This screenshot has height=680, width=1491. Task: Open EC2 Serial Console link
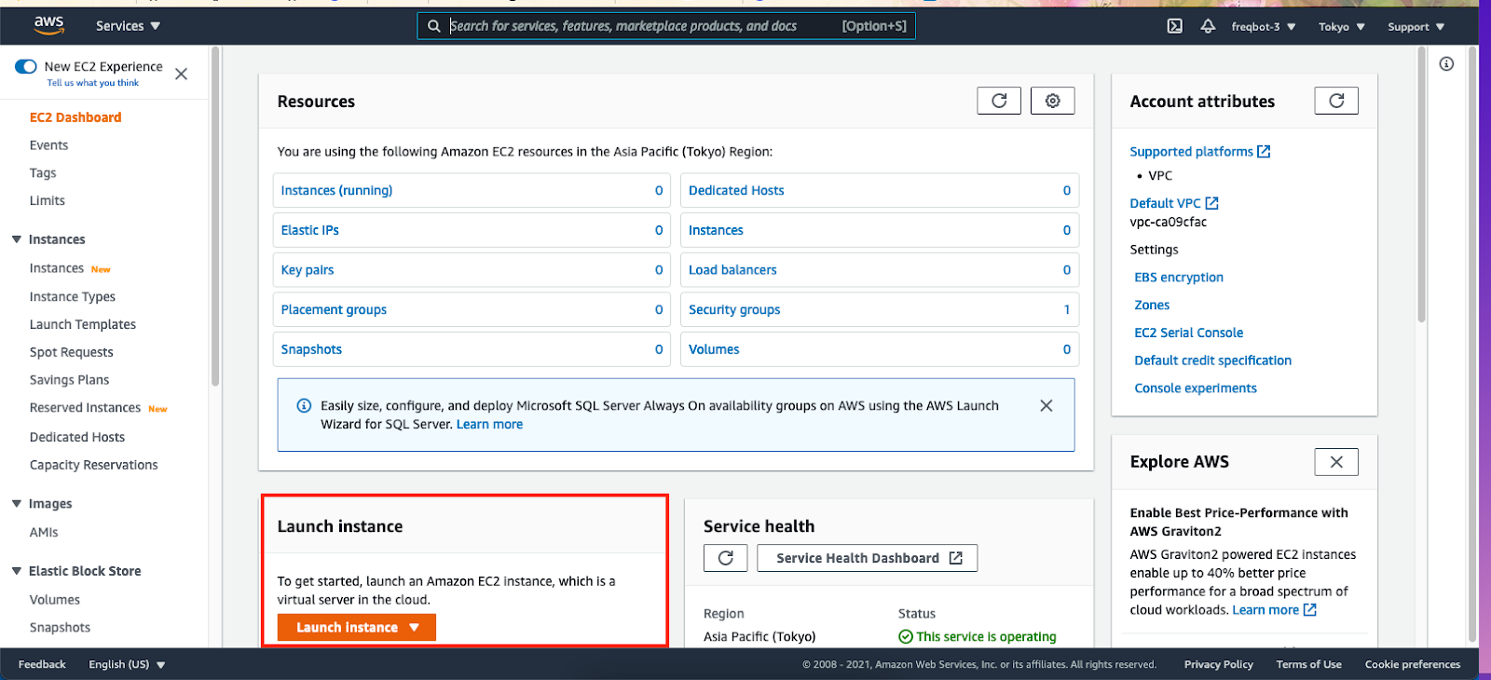coord(1189,333)
